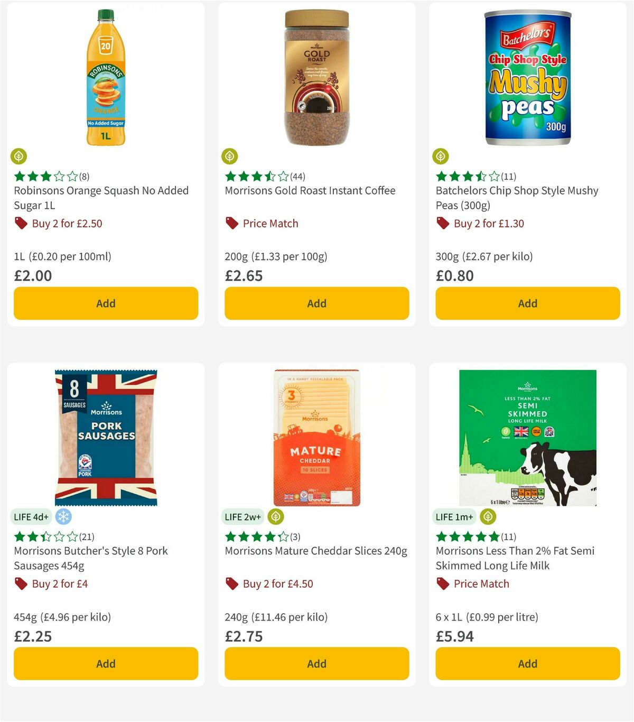Open the LIFE 4d+ badge on Pork Sausages

[x=32, y=516]
